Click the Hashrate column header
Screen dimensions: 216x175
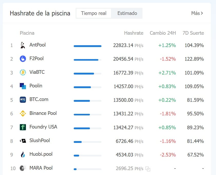tap(134, 33)
